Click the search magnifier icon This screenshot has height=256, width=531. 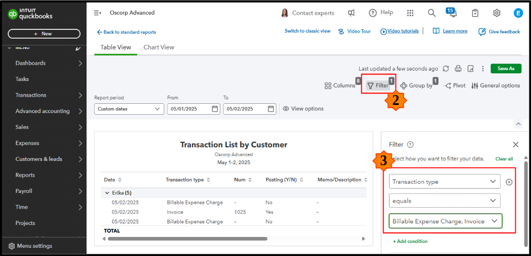[431, 13]
